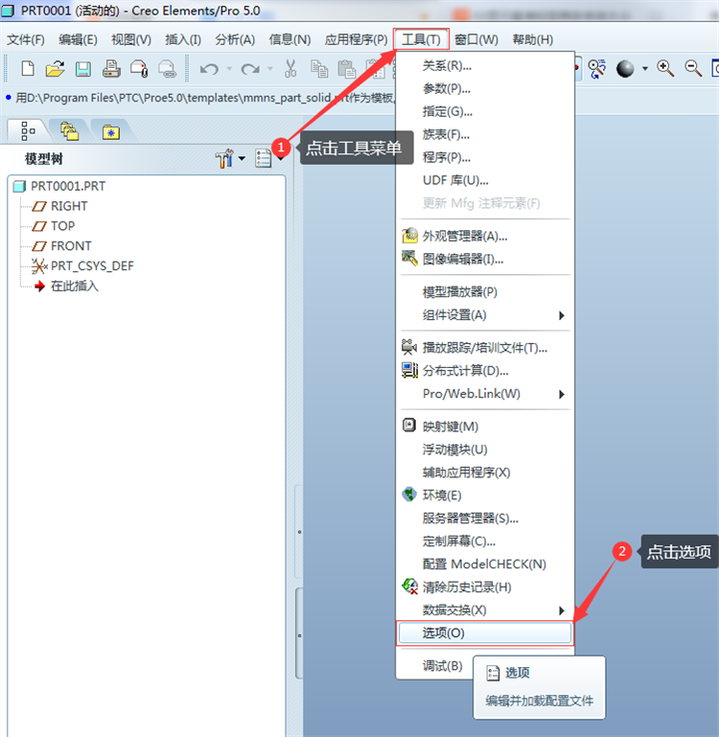This screenshot has height=737, width=719.
Task: Open model tree settings hammer icon
Action: [224, 158]
